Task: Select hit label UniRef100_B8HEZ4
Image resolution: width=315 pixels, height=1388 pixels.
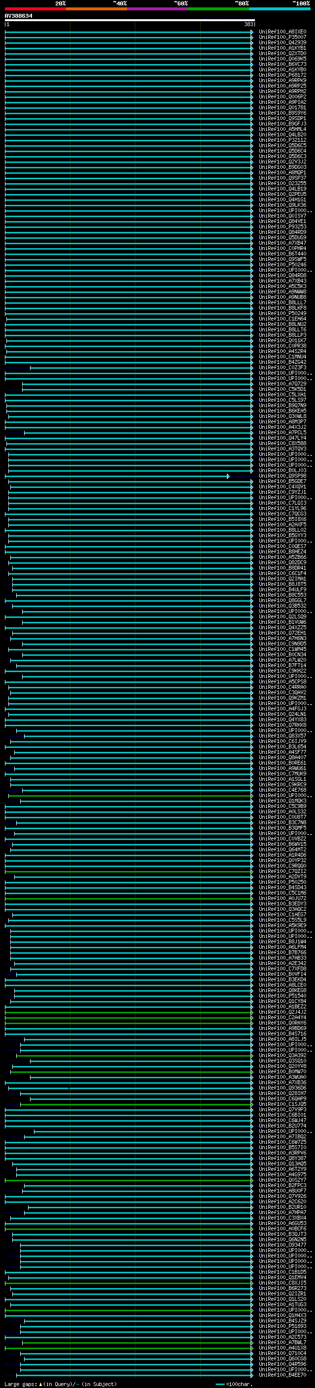Action: coord(283,552)
